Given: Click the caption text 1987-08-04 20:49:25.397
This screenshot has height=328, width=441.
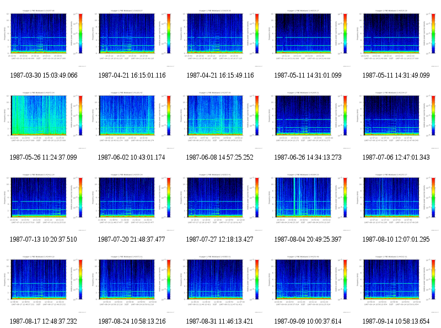Looking at the screenshot, I should pos(308,239).
